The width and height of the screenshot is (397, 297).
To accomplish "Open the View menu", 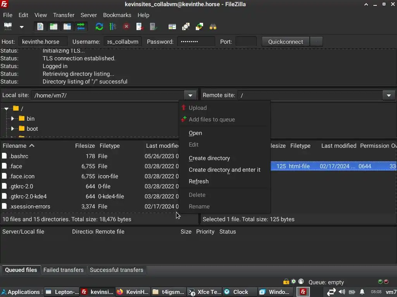I will click(40, 15).
